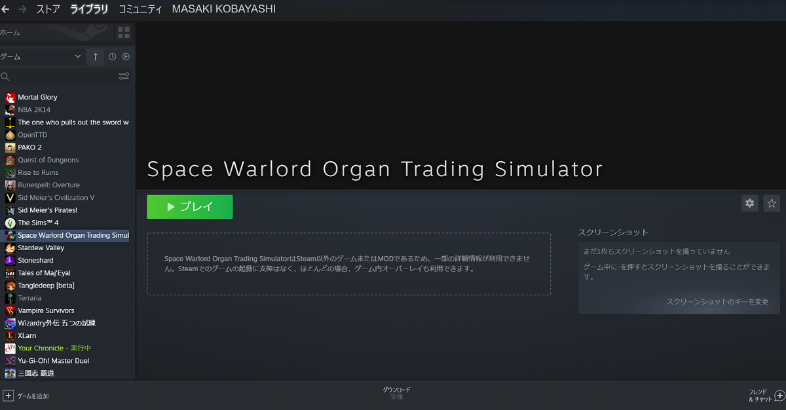
Task: Open ダウンロード manager at bottom
Action: (x=396, y=390)
